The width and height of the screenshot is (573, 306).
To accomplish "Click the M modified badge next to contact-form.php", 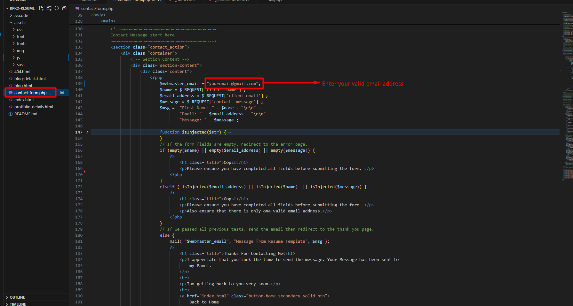I will (x=62, y=93).
